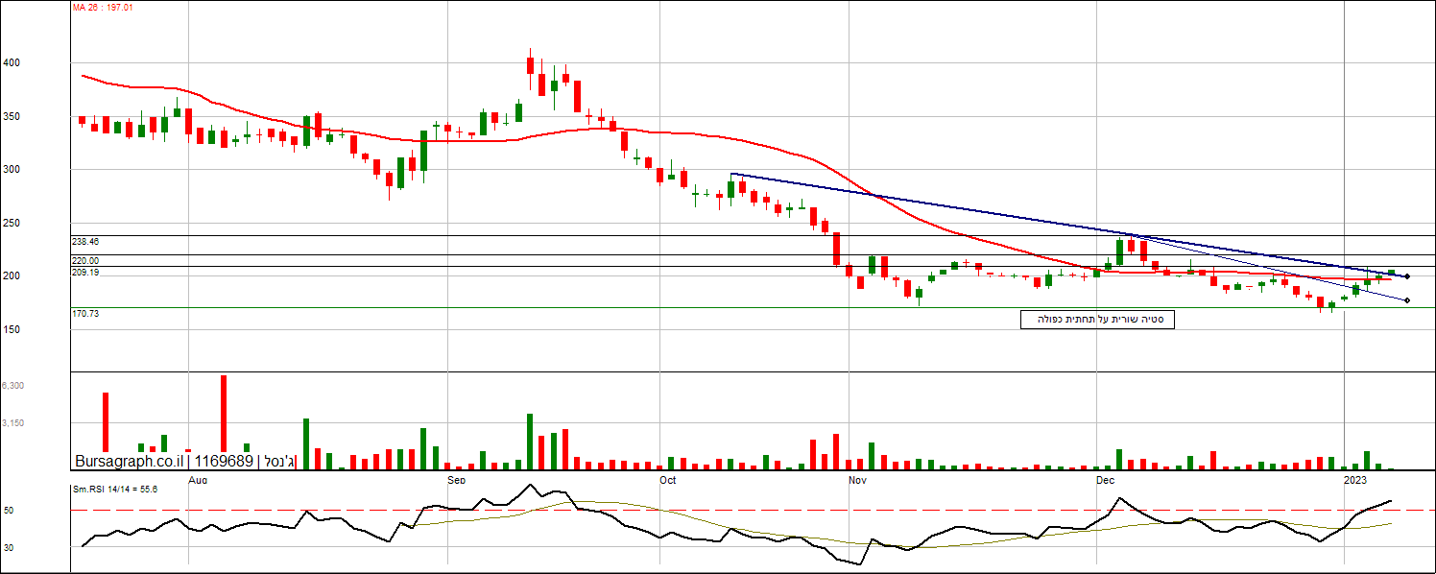Viewport: 1436px width, 574px height.
Task: Click the MA 26 indicator label
Action: click(105, 8)
